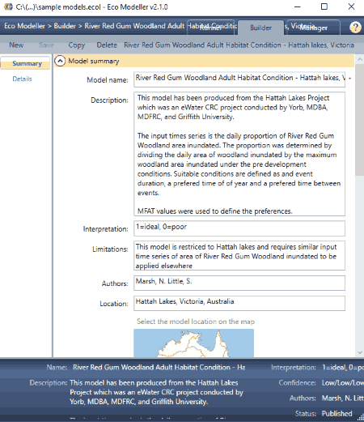The height and width of the screenshot is (422, 364).
Task: Close the Eco Modeller window
Action: tap(351, 6)
